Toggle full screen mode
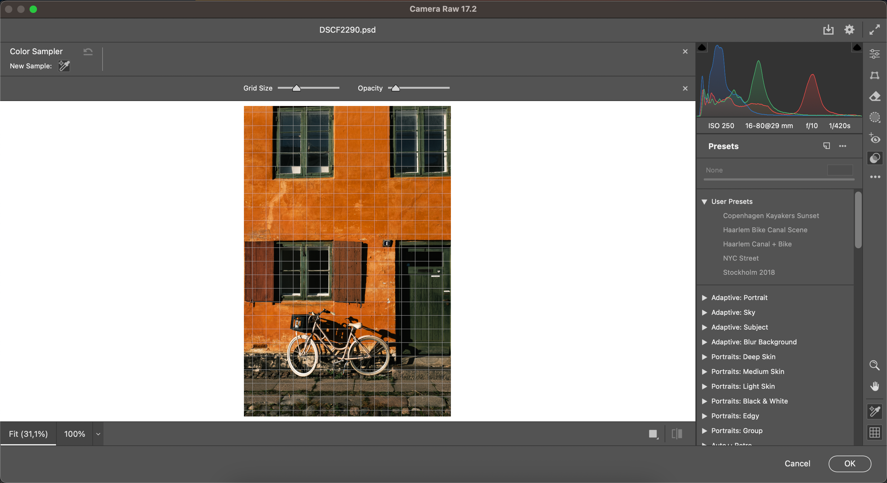887x483 pixels. tap(875, 30)
